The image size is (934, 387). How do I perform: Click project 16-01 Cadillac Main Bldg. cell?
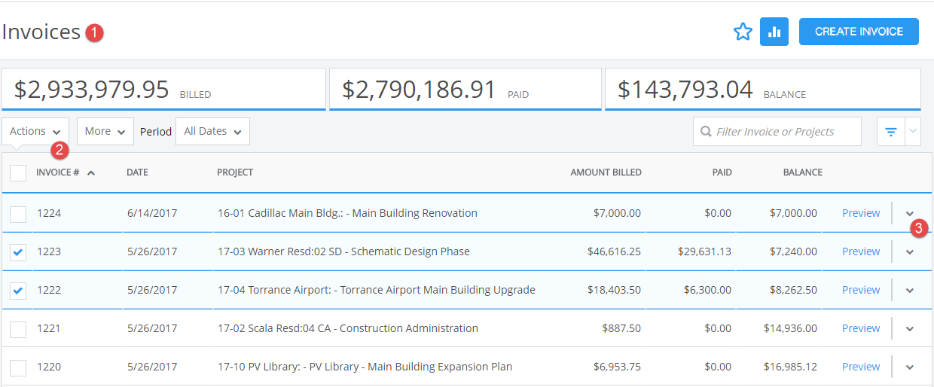tap(347, 213)
